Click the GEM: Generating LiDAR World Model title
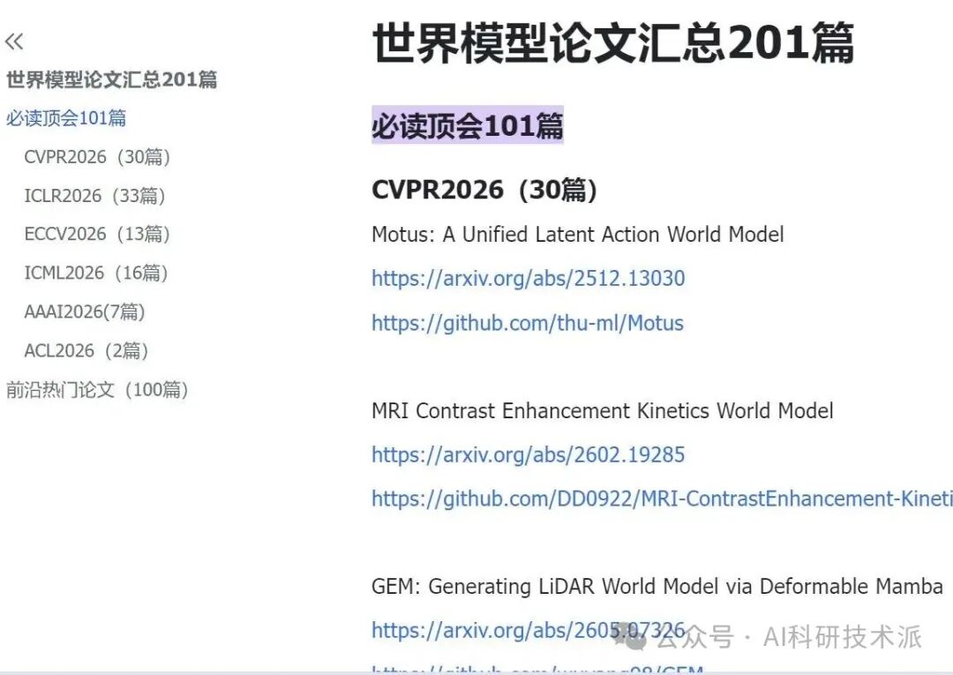Viewport: 953px width, 675px height. click(657, 586)
